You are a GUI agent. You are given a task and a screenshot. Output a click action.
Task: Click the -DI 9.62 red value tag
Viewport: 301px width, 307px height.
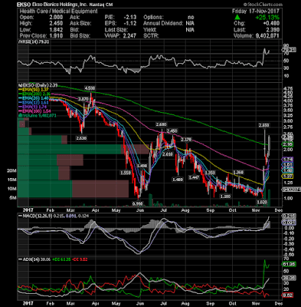pos(287,295)
